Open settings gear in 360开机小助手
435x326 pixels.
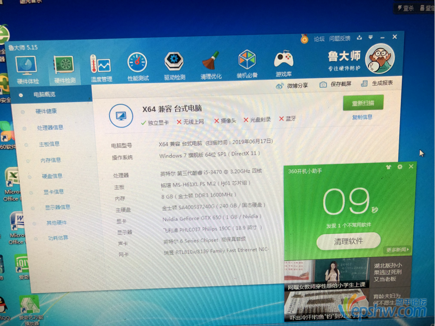point(400,166)
